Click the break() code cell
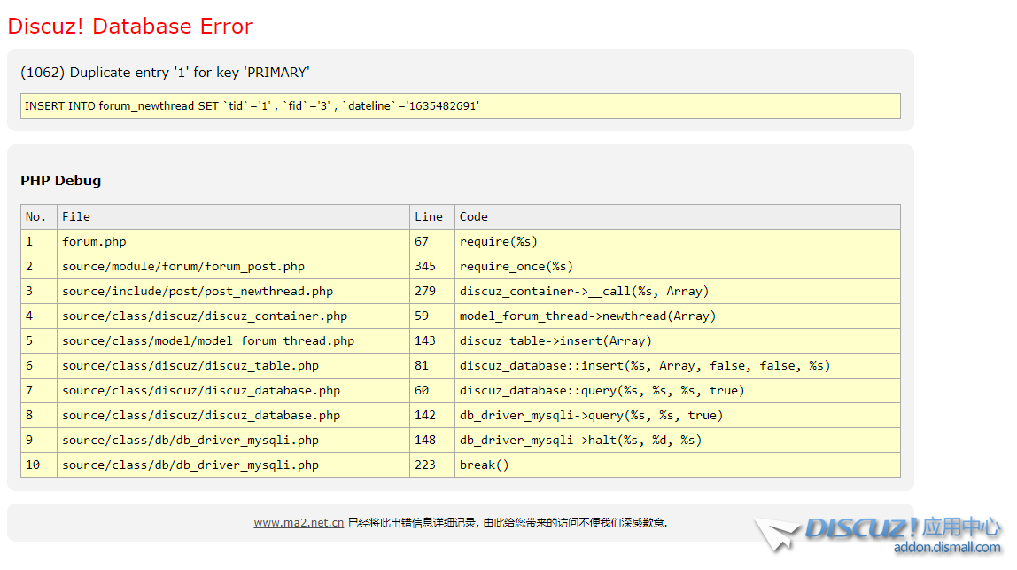 [485, 465]
